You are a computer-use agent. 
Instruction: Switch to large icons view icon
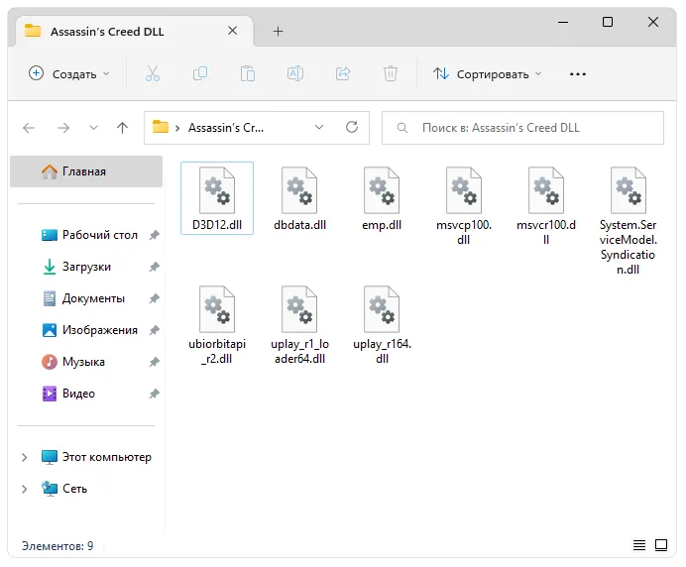point(661,545)
